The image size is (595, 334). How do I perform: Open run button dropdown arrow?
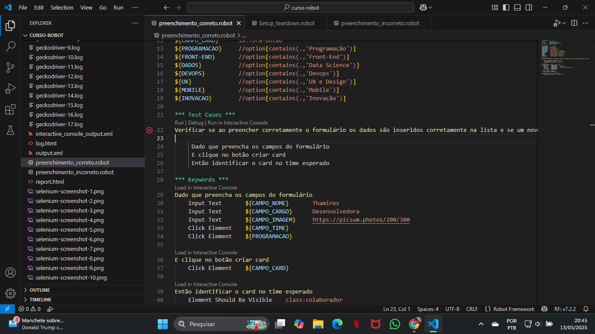pyautogui.click(x=564, y=23)
